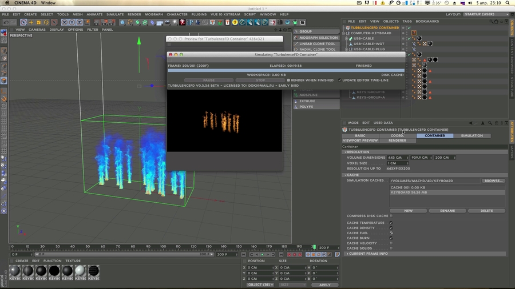515x289 pixels.
Task: Enable the Cache Velocity checkbox
Action: [391, 243]
